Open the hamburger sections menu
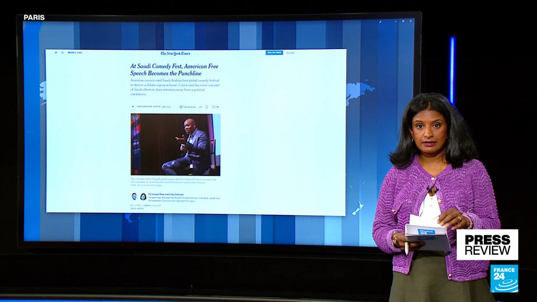This screenshot has height=302, width=537. click(56, 53)
